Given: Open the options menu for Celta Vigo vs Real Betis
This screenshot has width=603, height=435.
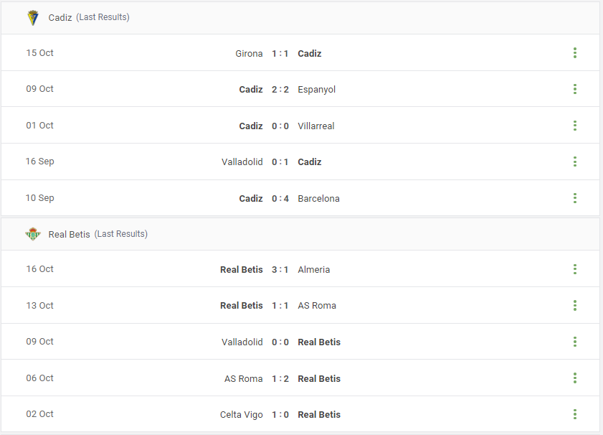Looking at the screenshot, I should (575, 415).
